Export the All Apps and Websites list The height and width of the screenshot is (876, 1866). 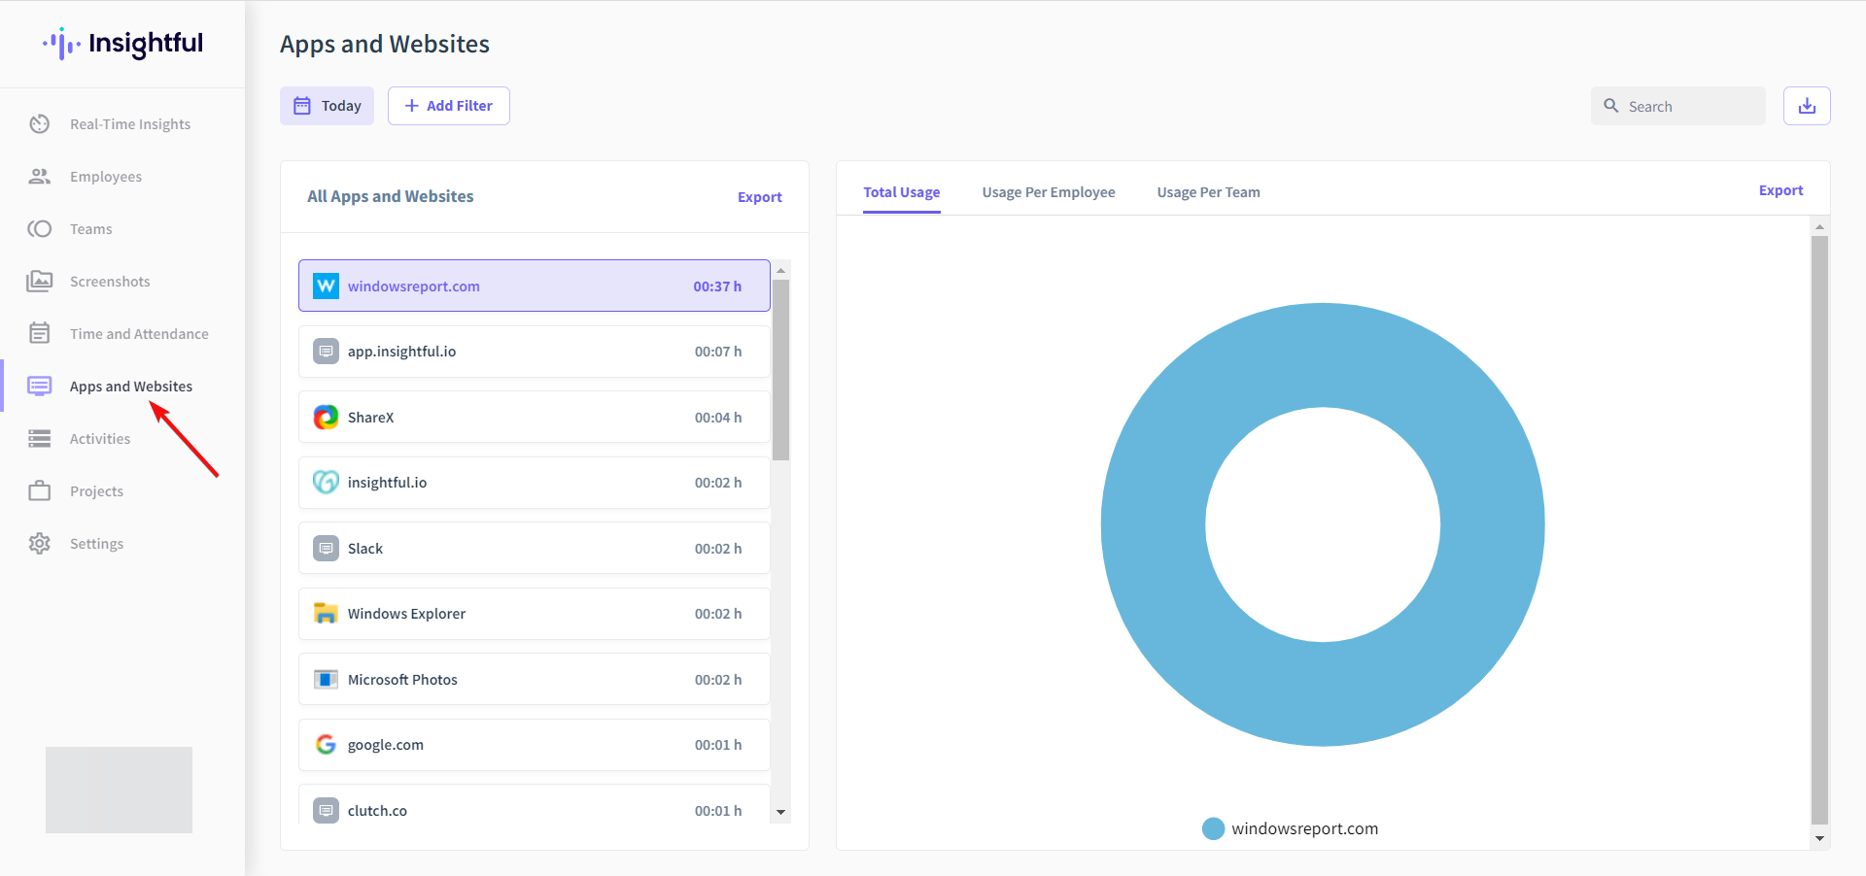[x=760, y=197]
